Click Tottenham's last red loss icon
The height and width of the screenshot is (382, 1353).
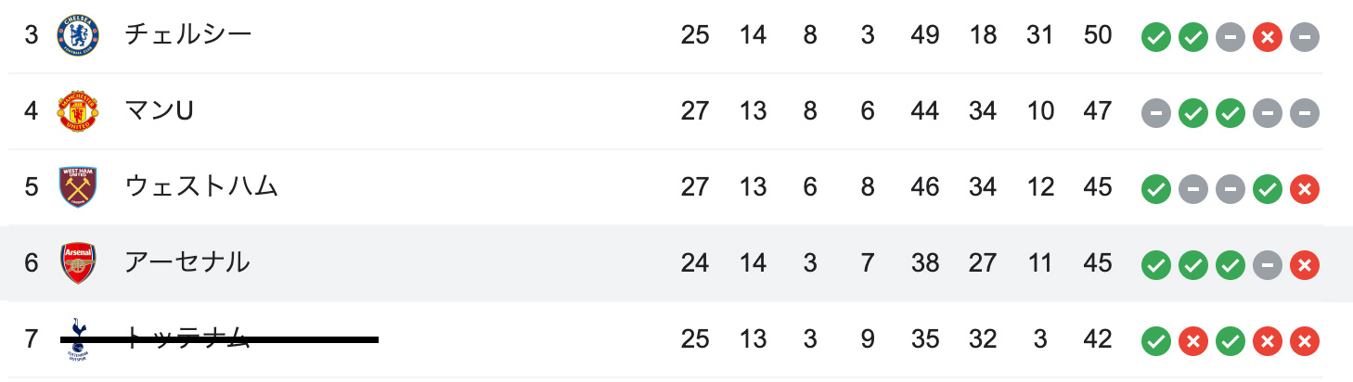1304,342
